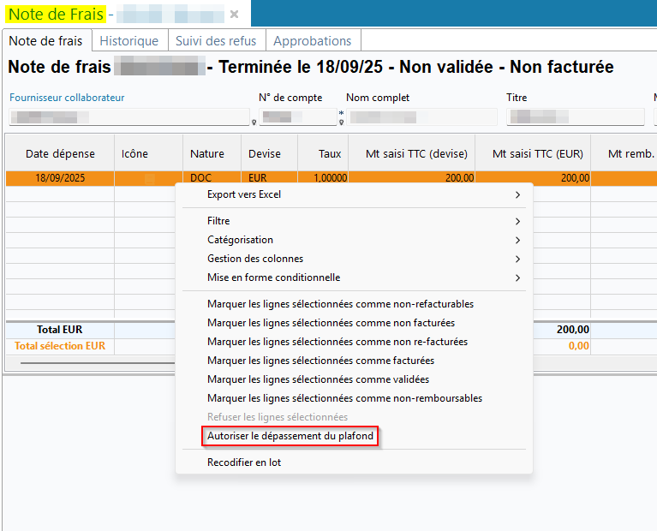Select Recodifier en lot

click(x=244, y=462)
